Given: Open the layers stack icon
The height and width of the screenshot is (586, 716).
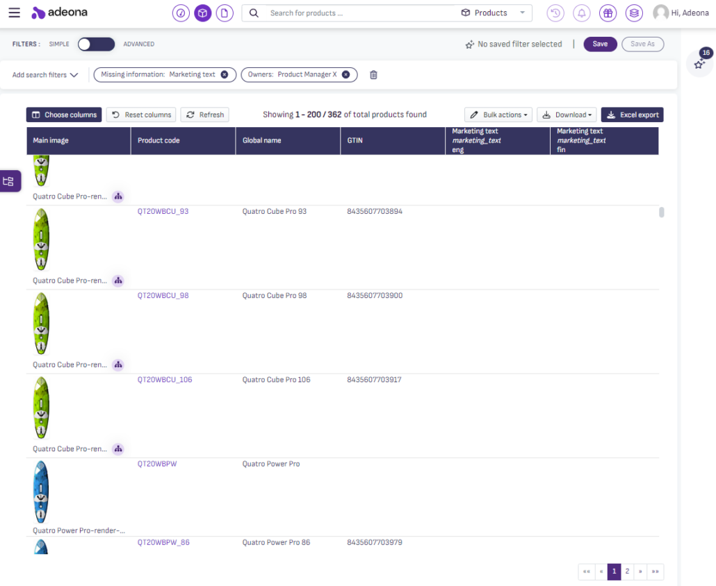Looking at the screenshot, I should coord(634,13).
